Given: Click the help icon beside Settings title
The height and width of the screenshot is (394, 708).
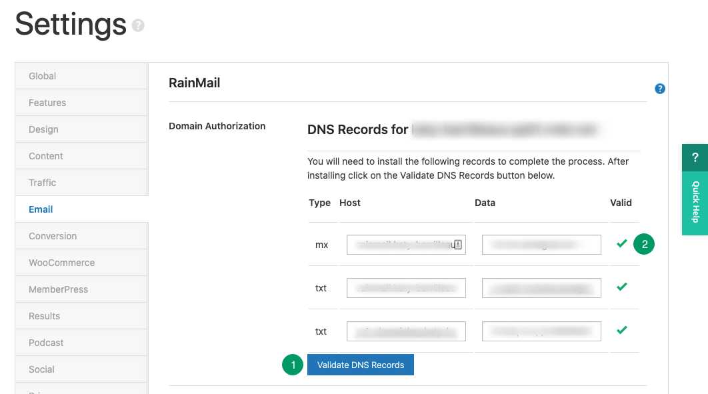Looking at the screenshot, I should 138,26.
